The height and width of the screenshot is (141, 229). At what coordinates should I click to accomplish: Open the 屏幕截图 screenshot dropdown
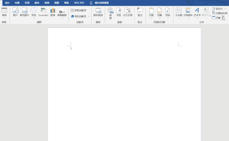[62, 13]
